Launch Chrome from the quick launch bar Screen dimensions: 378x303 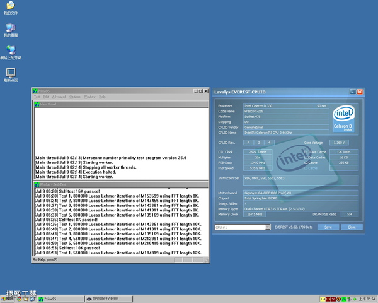click(19, 299)
